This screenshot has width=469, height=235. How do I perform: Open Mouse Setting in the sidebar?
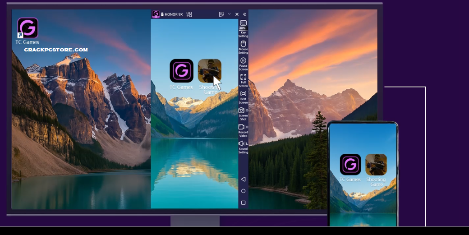243,44
